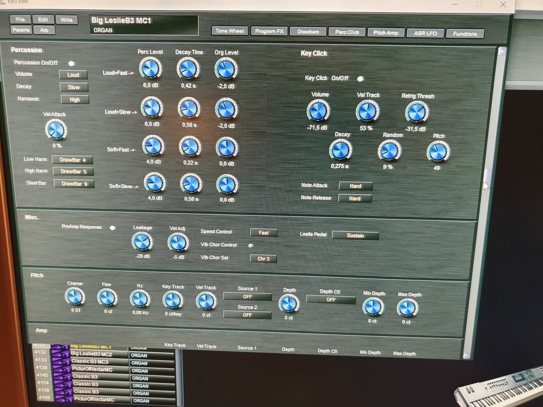543x407 pixels.
Task: Open the Arp page button
Action: point(44,30)
